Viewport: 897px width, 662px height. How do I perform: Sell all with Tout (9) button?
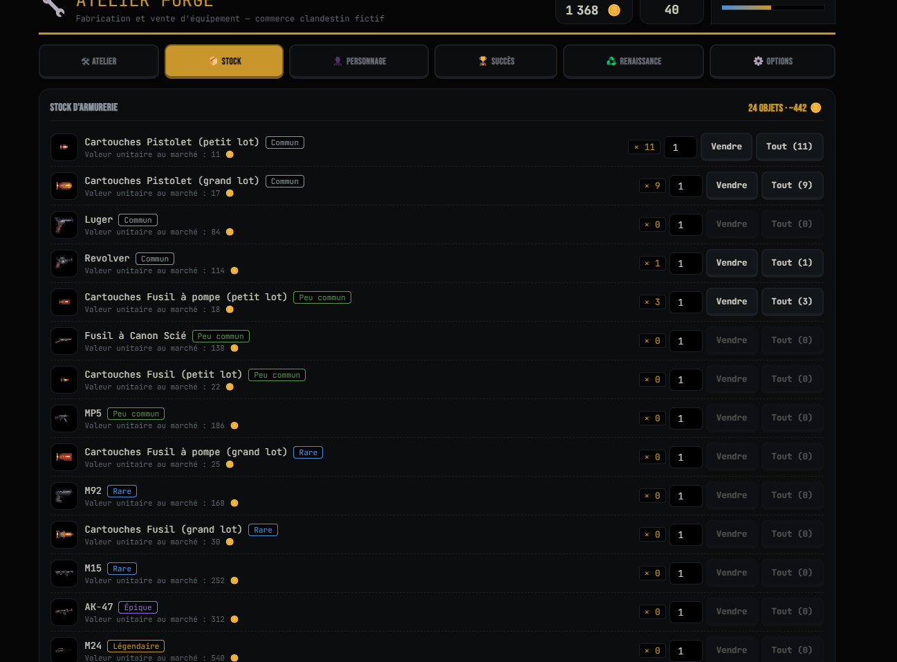(792, 185)
